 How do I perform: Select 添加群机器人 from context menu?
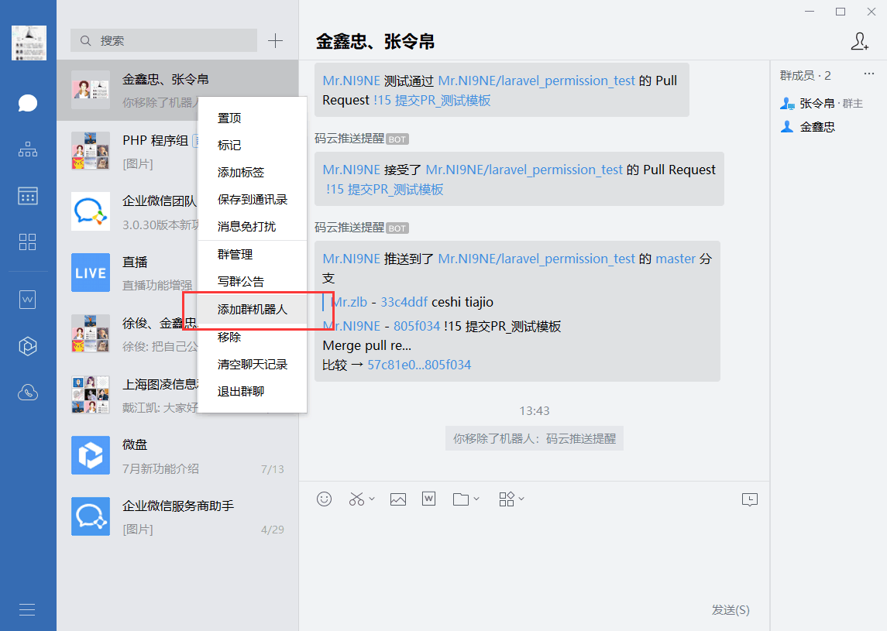(253, 310)
